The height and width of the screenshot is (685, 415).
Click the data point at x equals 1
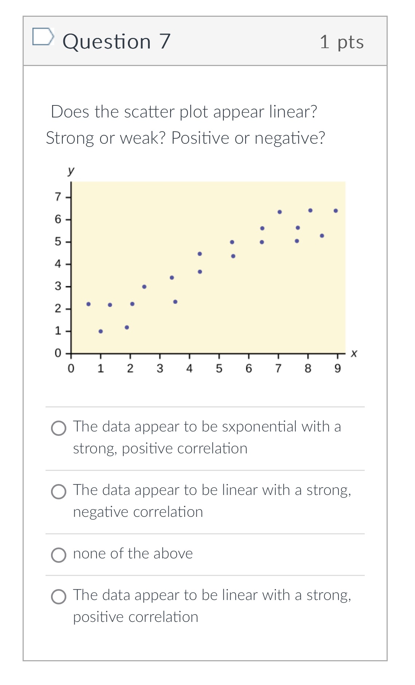point(101,331)
